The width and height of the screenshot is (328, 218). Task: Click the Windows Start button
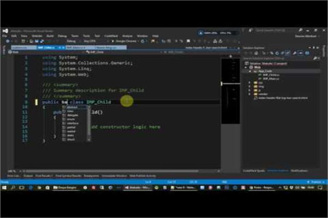5,187
